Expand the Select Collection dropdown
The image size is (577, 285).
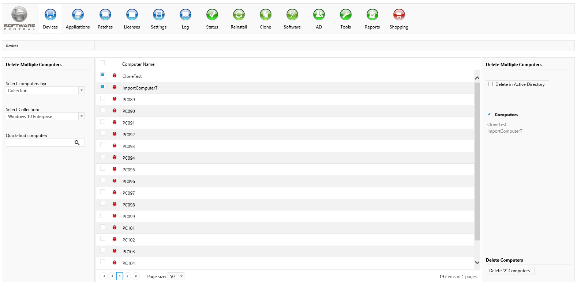click(x=82, y=116)
